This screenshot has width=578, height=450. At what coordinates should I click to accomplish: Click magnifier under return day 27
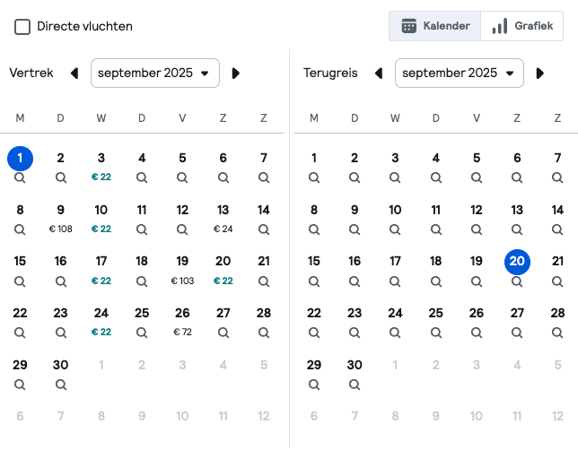coord(517,333)
